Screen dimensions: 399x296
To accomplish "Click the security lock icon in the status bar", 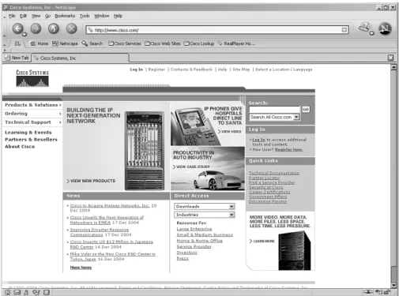I will tap(387, 292).
